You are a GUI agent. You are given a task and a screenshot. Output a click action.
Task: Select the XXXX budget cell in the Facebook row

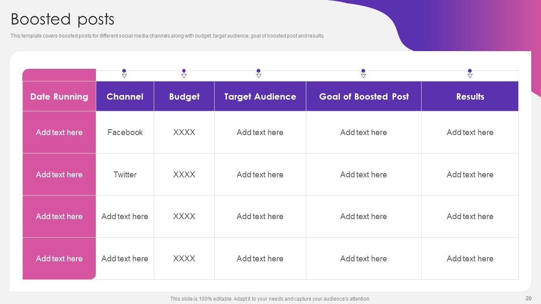184,132
